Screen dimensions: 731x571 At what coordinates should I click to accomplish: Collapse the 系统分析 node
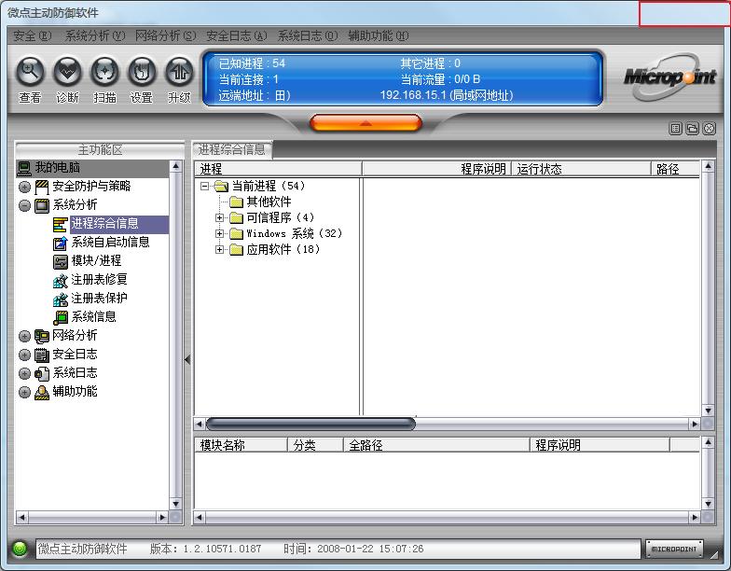tap(24, 205)
